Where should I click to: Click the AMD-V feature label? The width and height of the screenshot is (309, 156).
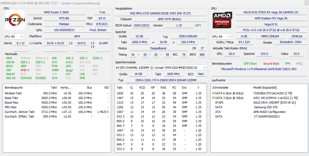click(x=25, y=70)
